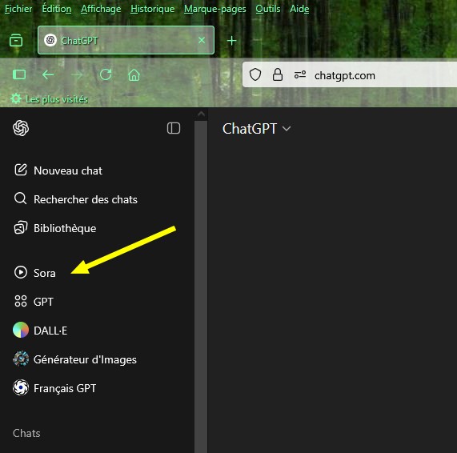
Task: Expand the ChatGPT model selector dropdown
Action: click(256, 129)
